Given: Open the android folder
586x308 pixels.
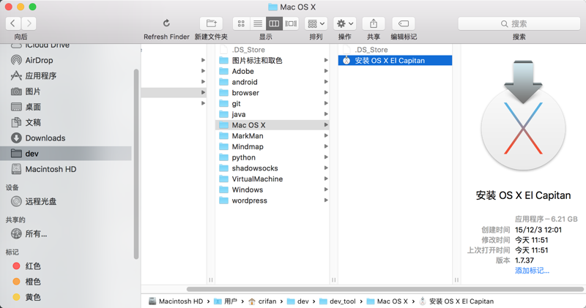Looking at the screenshot, I should point(272,82).
